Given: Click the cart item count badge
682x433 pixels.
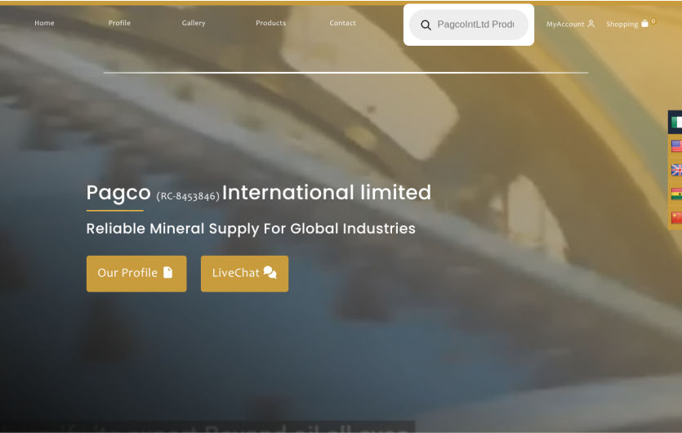Looking at the screenshot, I should [653, 21].
